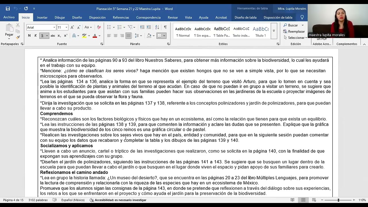Screen dimensions: 368x207
Task: Click the zoom in plus button
Action: click(x=354, y=200)
